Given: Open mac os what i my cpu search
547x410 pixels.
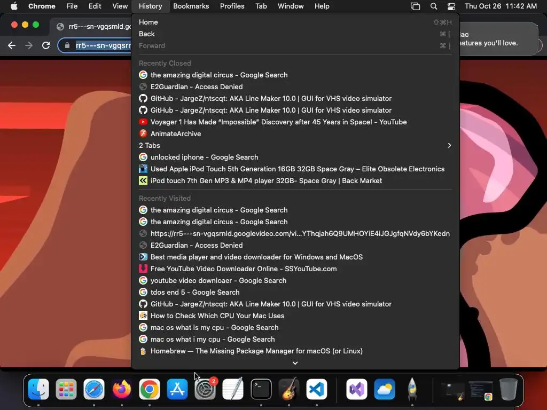Looking at the screenshot, I should point(295,339).
